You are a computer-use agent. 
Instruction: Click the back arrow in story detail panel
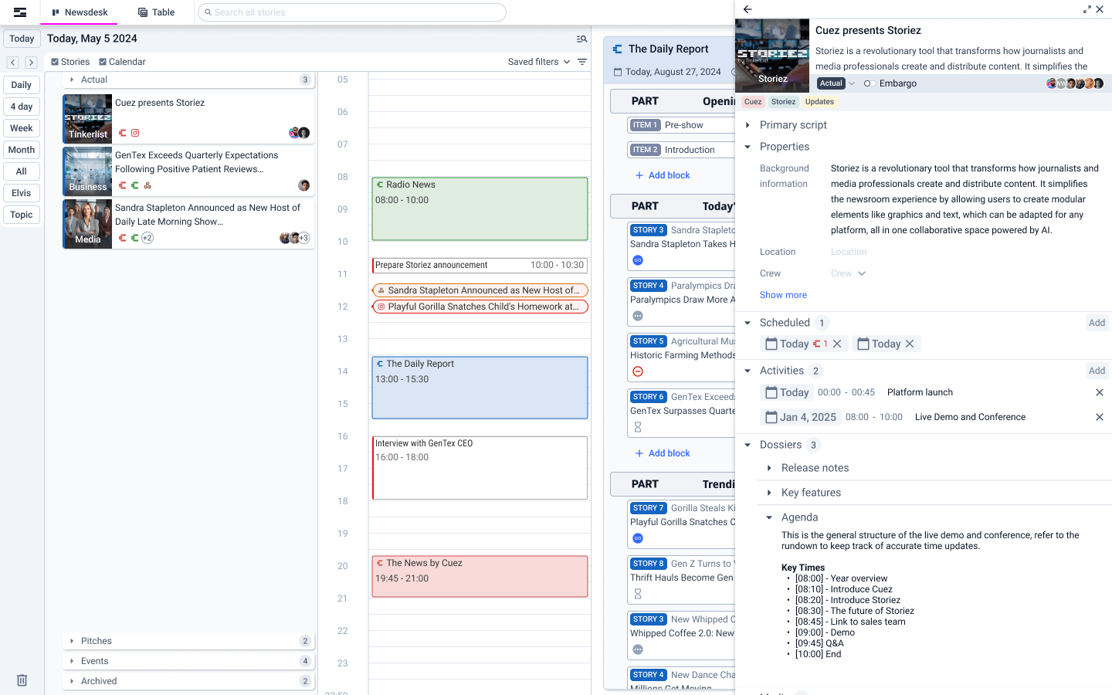(748, 9)
